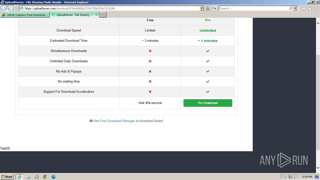The width and height of the screenshot is (320, 180).
Task: Open the search provider dropdown arrow
Action: coord(295,8)
